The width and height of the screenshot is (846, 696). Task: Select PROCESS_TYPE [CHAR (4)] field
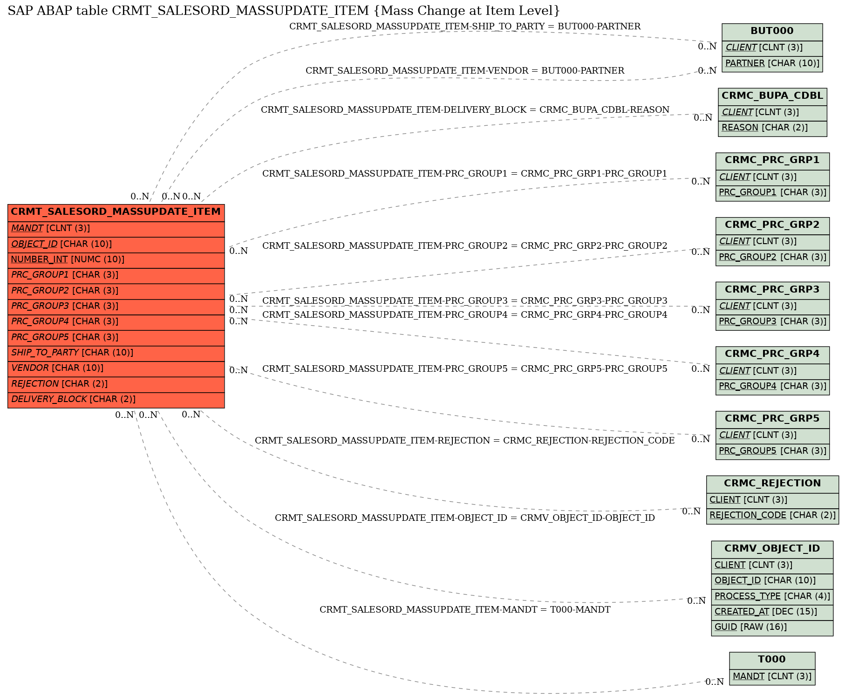pyautogui.click(x=772, y=597)
